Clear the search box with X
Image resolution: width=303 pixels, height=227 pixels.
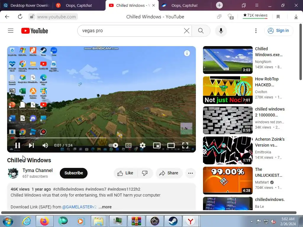click(186, 31)
